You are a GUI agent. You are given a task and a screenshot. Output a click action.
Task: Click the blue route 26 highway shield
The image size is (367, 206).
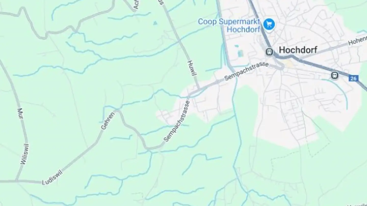[x=353, y=78]
